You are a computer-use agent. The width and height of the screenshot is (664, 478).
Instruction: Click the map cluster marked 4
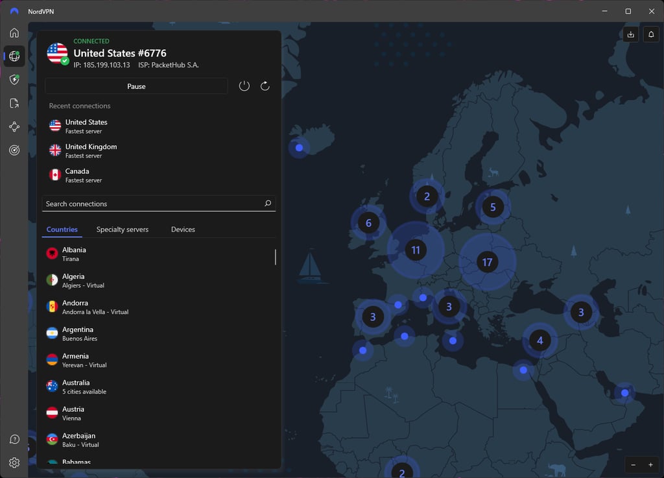coord(539,340)
